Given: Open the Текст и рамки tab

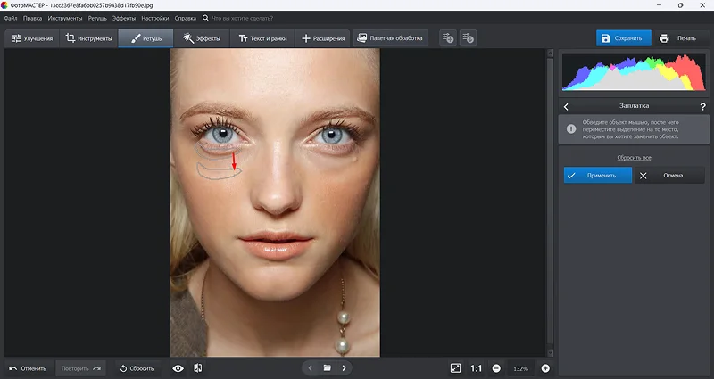Looking at the screenshot, I should coord(262,38).
